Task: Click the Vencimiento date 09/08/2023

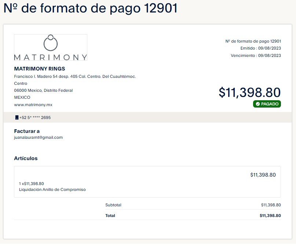Action: click(x=269, y=55)
